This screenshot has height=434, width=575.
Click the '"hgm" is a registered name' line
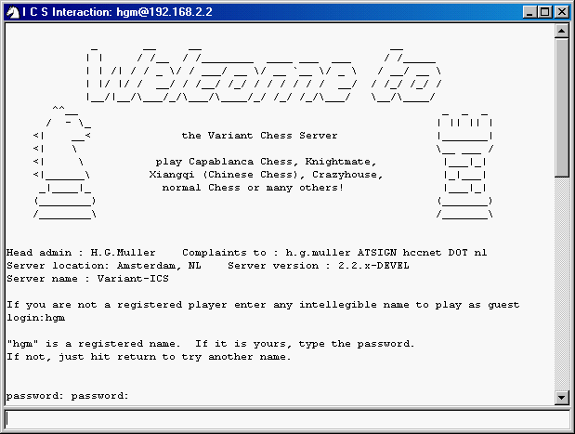pos(211,344)
